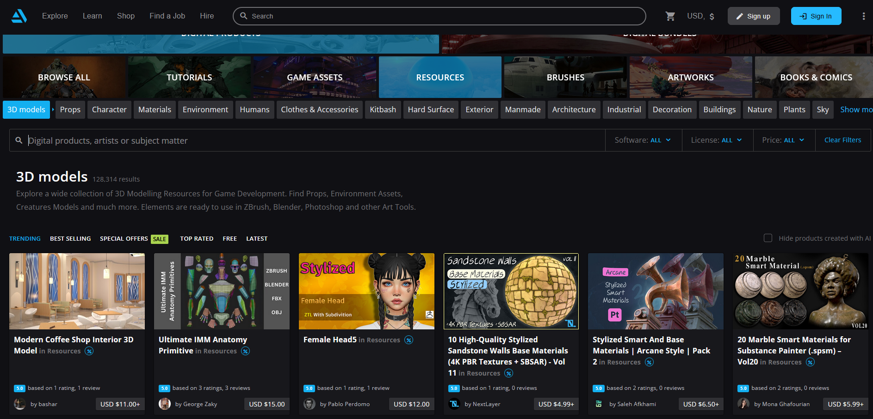Image resolution: width=873 pixels, height=419 pixels.
Task: Click NextLayer's author avatar icon
Action: coord(454,404)
